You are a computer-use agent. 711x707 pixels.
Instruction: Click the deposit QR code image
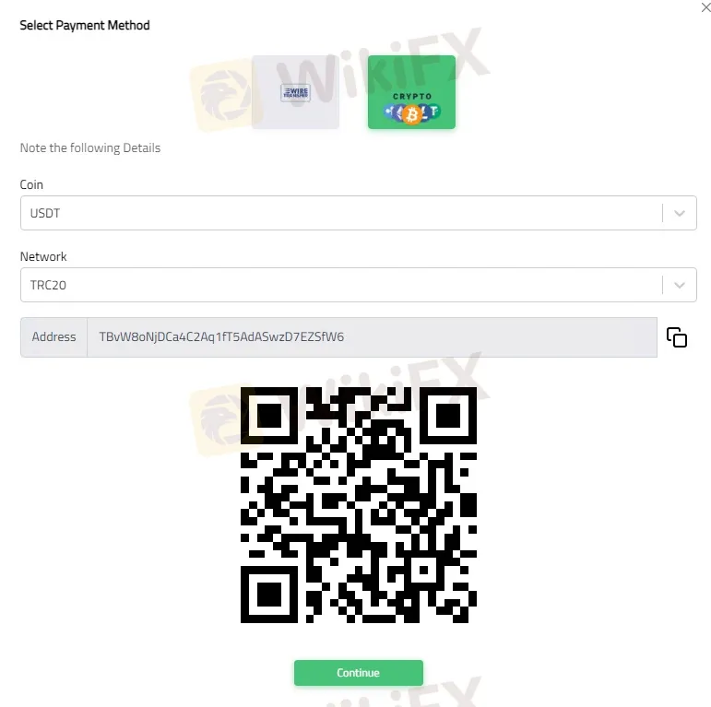coord(358,505)
